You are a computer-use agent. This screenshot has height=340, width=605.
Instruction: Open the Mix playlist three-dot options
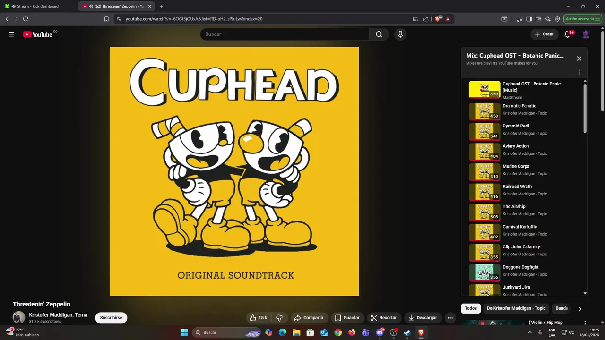[579, 72]
